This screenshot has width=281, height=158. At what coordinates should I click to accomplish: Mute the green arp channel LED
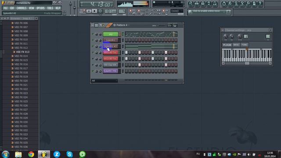93,34
